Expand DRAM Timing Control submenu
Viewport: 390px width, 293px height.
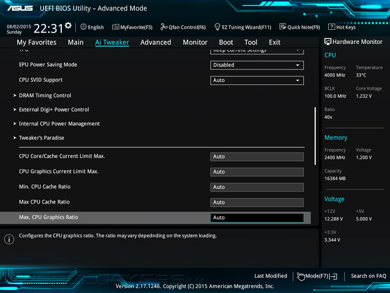coord(45,95)
